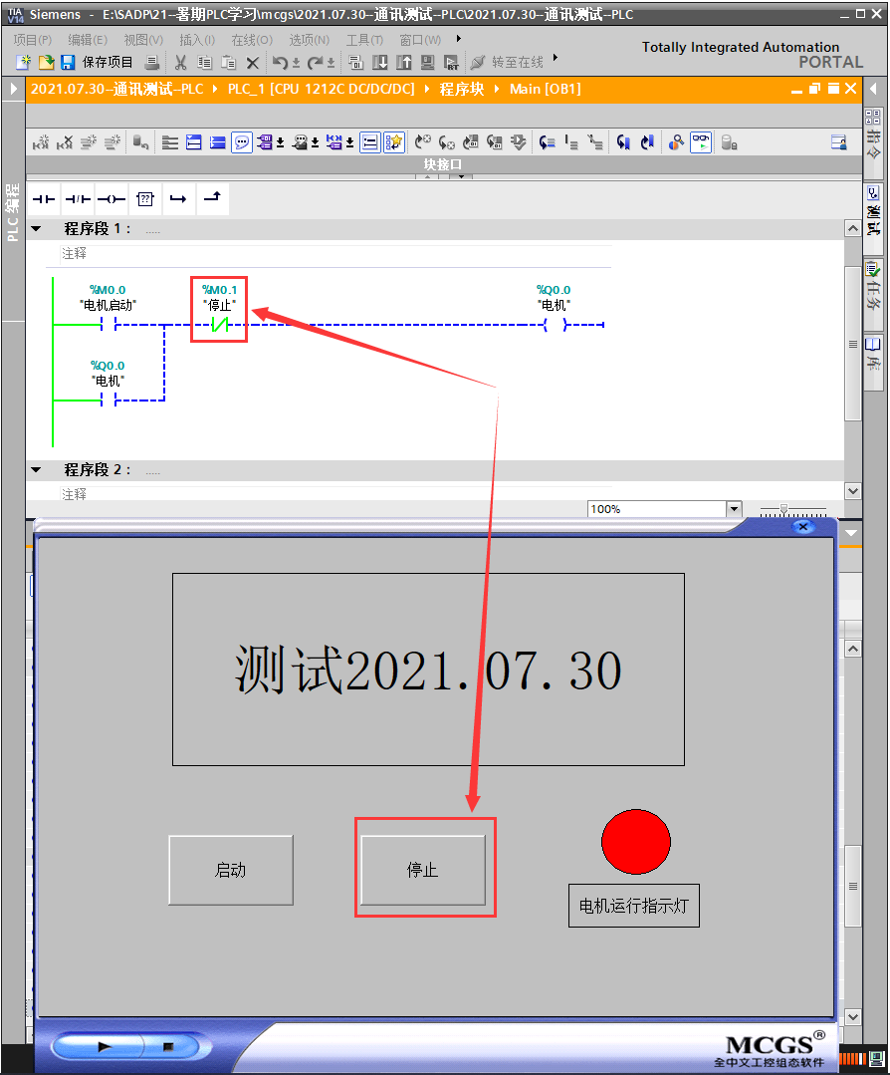
Task: Click the Start runtime RT icon
Action: (x=451, y=63)
